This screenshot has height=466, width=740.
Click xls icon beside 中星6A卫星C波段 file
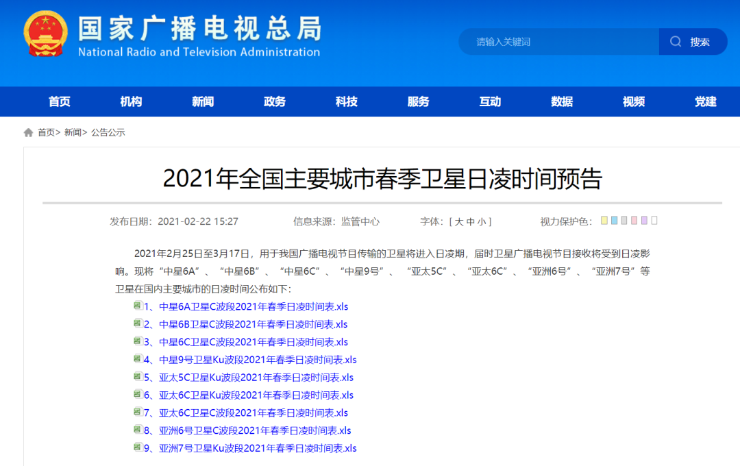[x=137, y=306]
